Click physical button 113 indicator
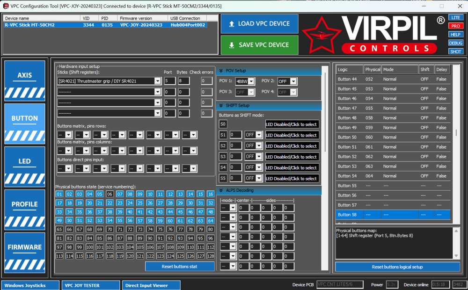This screenshot has width=468, height=290. coord(59,256)
